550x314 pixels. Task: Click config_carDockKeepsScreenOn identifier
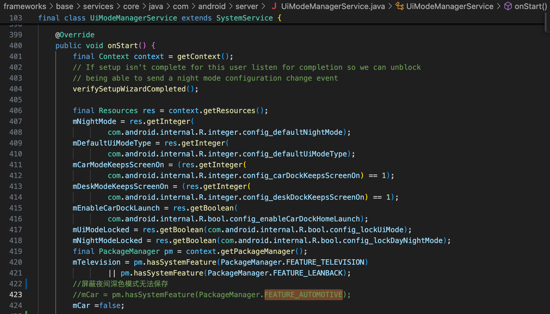click(301, 176)
